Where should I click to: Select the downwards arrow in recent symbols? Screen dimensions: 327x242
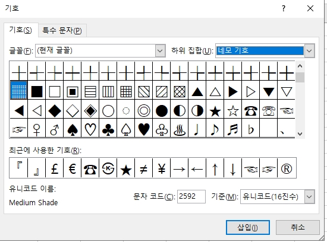[233, 168]
